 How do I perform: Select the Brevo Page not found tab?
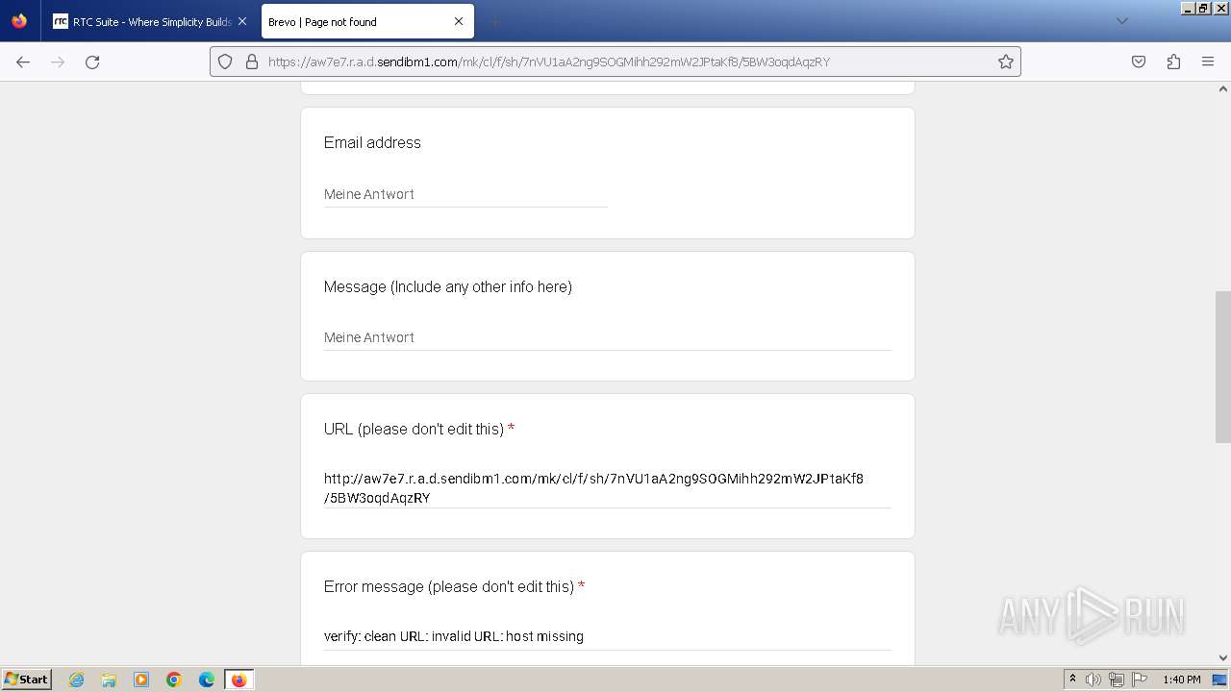click(x=367, y=21)
